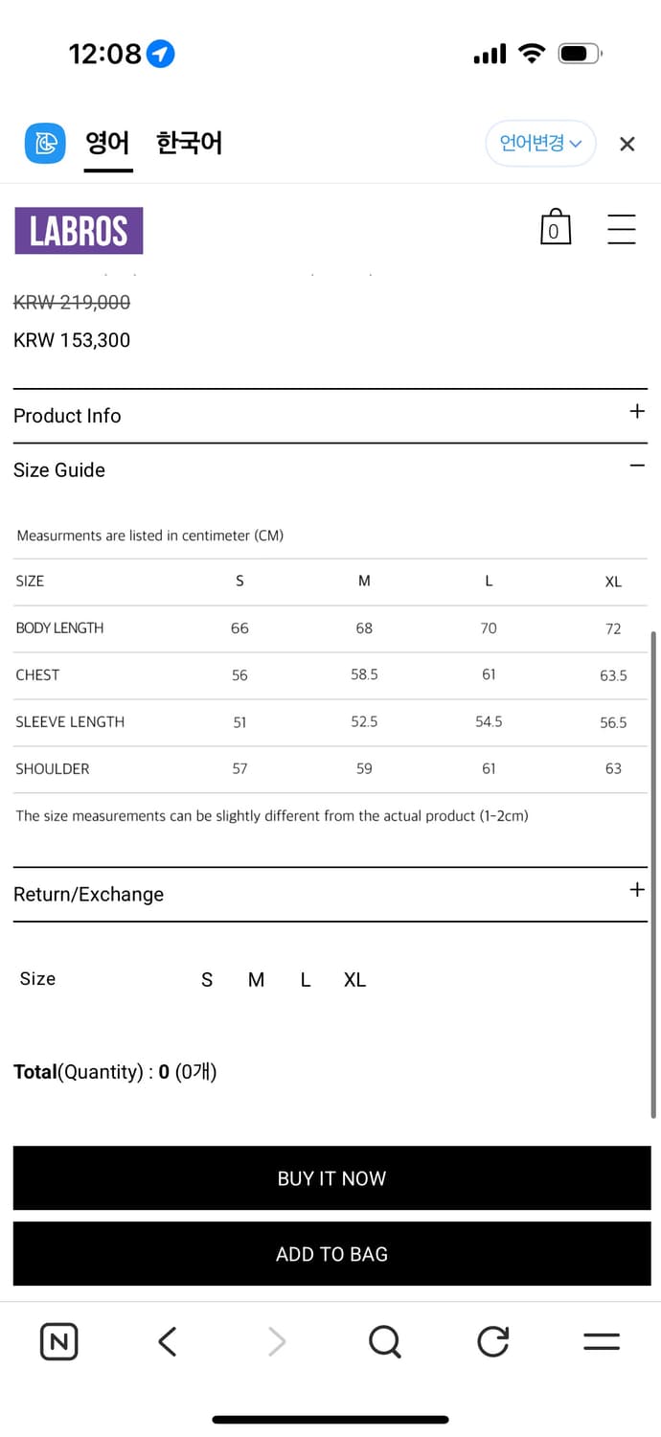This screenshot has width=661, height=1437.
Task: Collapse the Size Guide section
Action: click(637, 466)
